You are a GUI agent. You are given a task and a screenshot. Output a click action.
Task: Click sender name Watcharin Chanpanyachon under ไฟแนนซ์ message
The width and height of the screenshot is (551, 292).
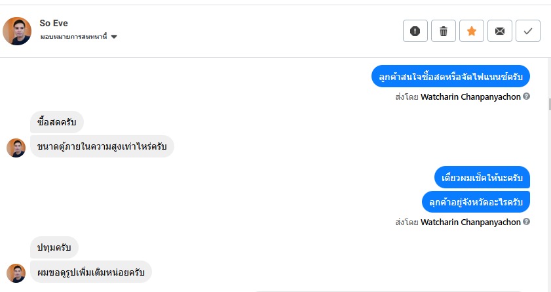click(470, 96)
